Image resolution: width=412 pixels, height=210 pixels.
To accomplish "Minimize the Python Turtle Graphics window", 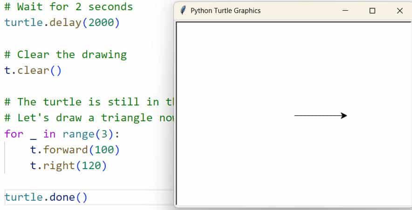I will point(345,11).
